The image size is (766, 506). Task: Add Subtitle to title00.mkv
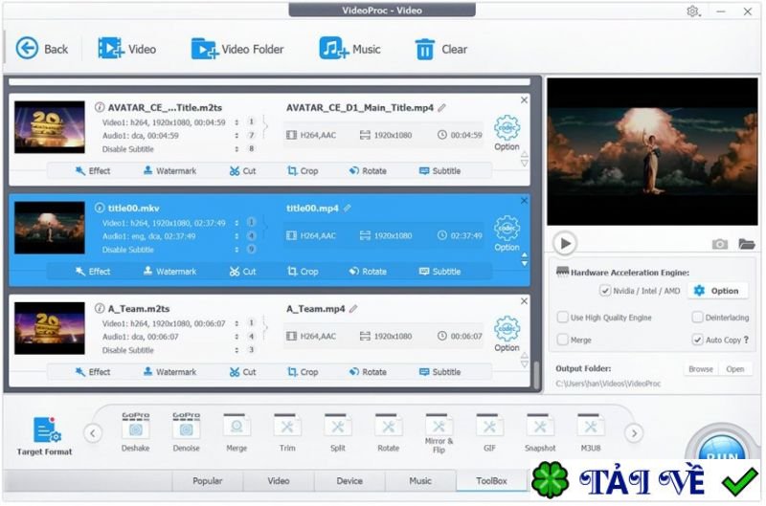point(440,272)
